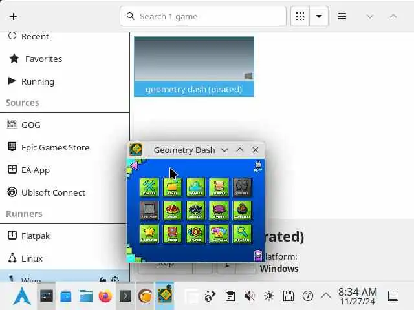Switch to the Geometry Dash taskbar entry
The width and height of the screenshot is (414, 310).
coord(165,294)
